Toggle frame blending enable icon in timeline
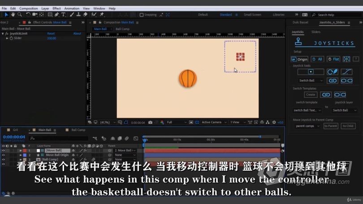The width and height of the screenshot is (363, 204). click(120, 139)
